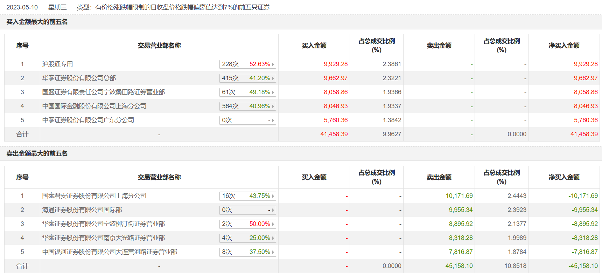Open 华泰证券股份有限公司宁波柳汀街证券营业部 link

pos(104,224)
